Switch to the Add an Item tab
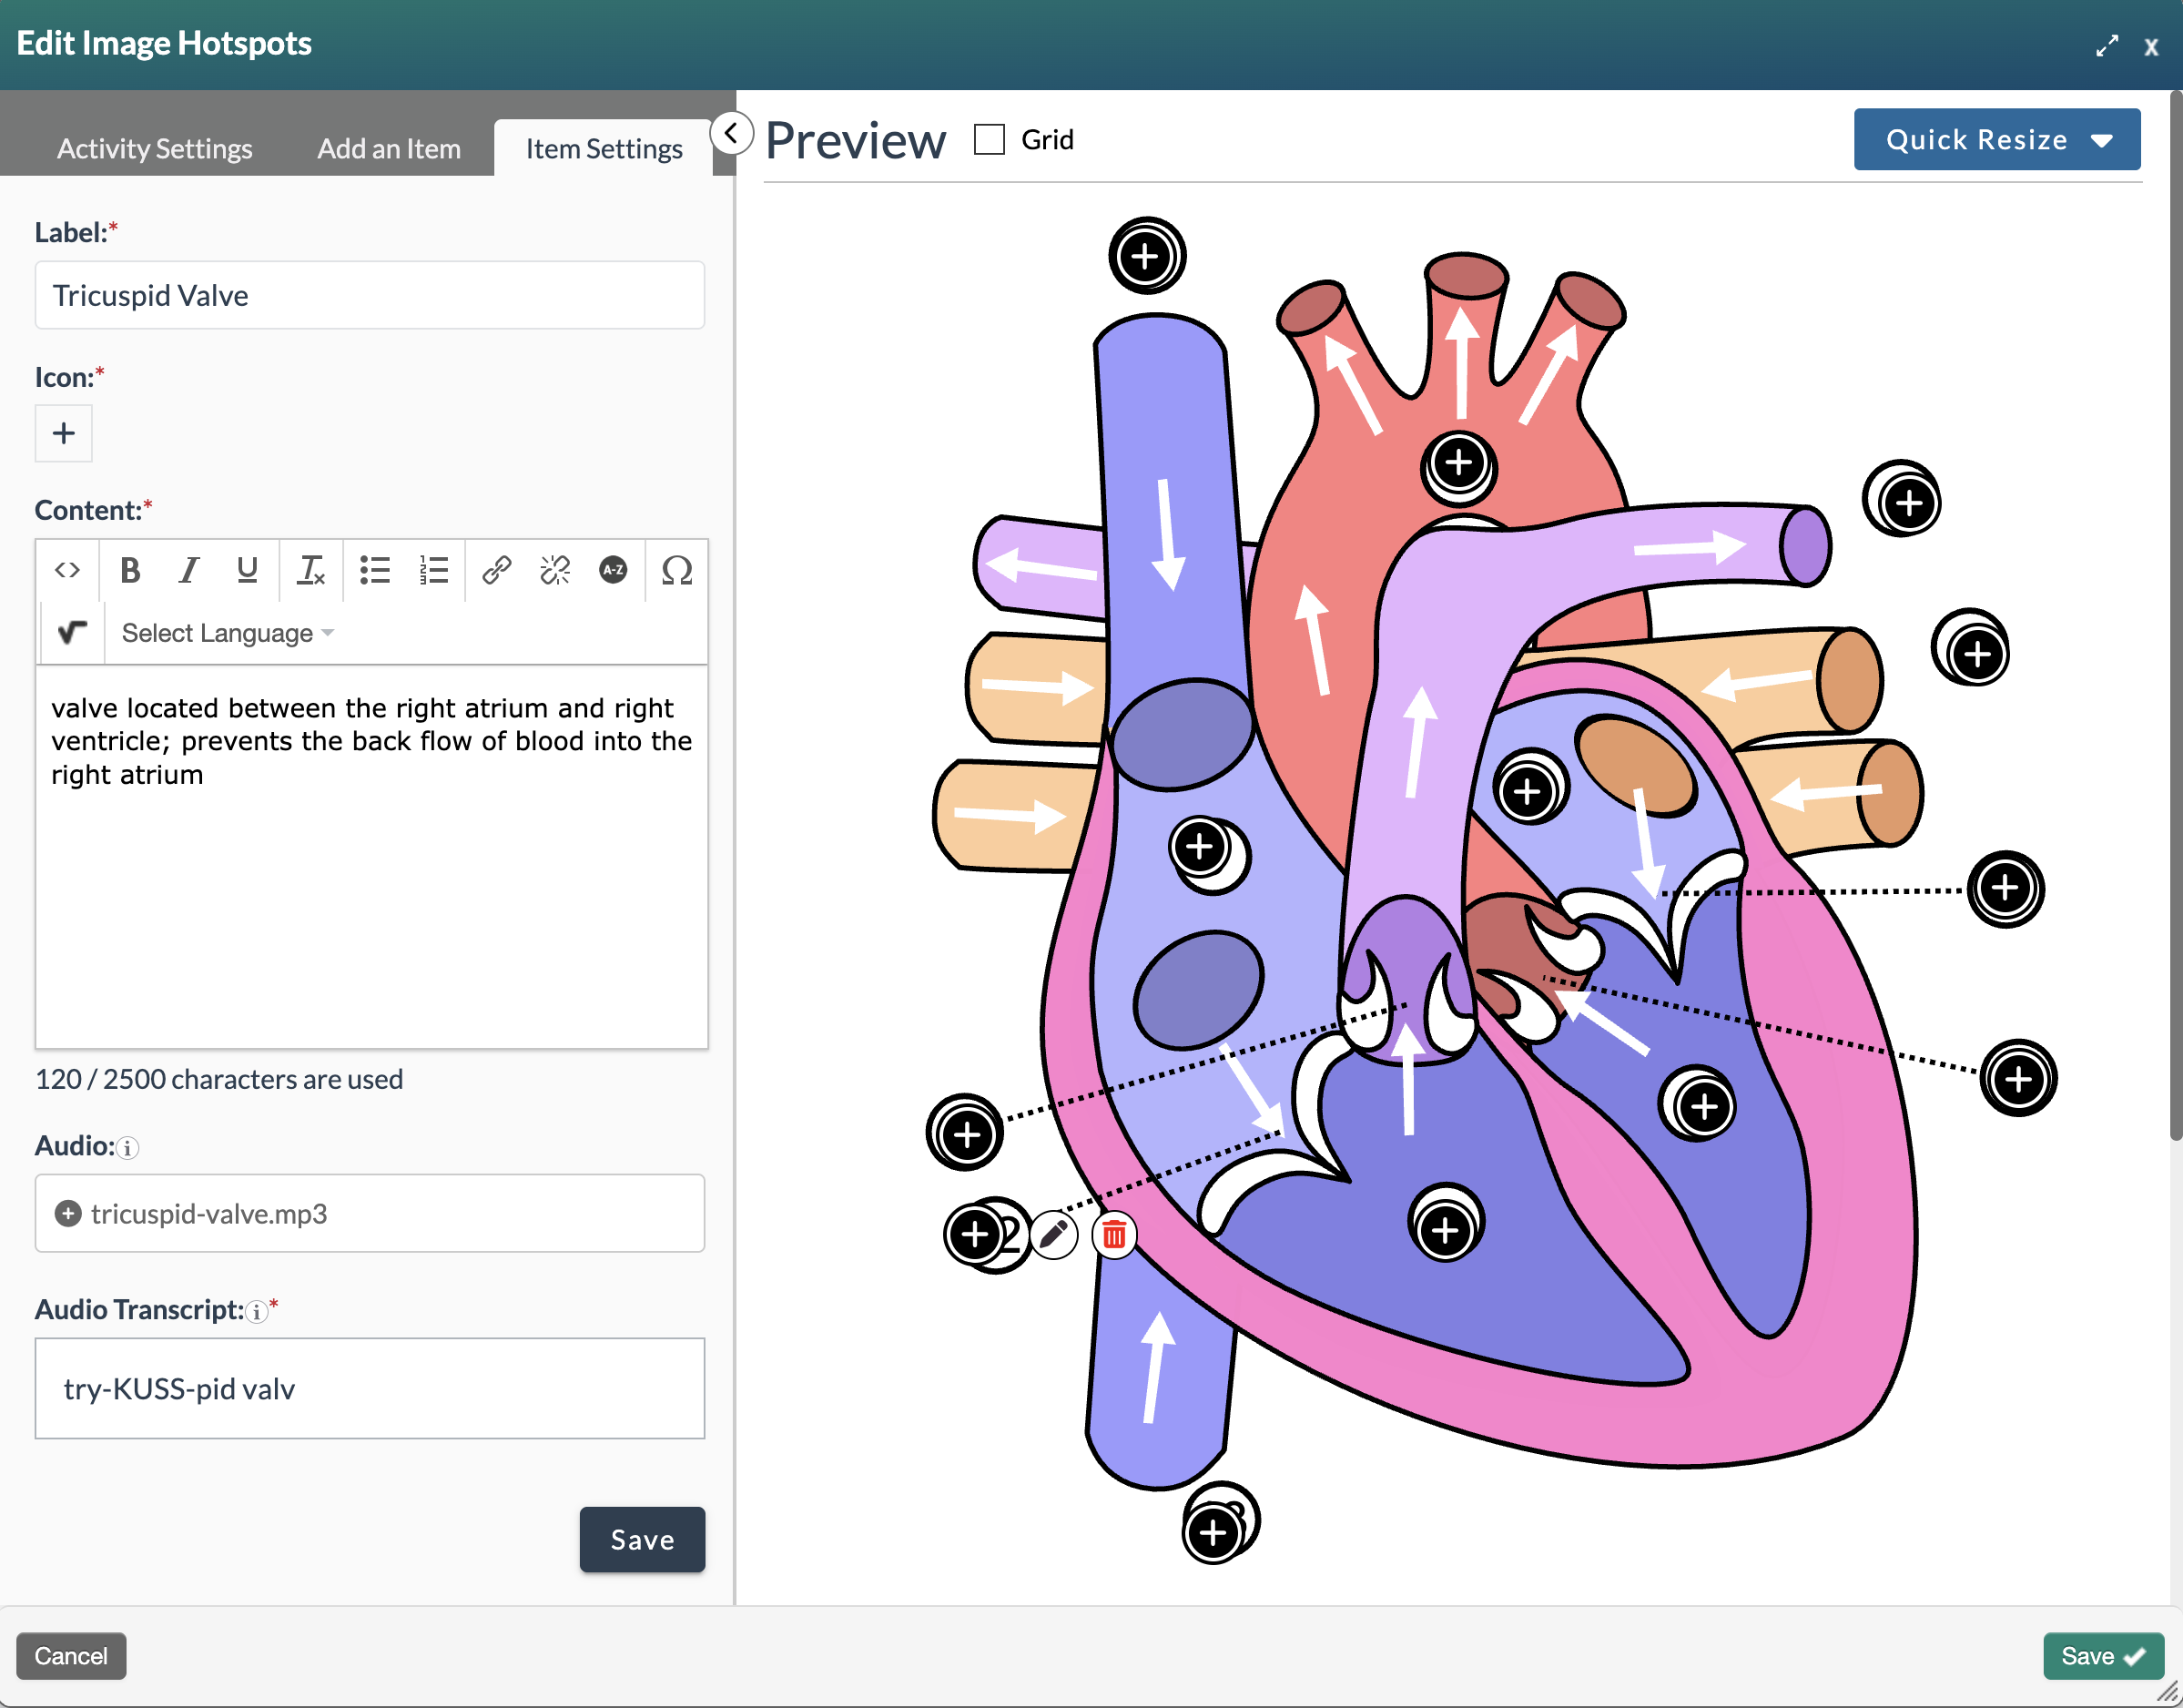Viewport: 2183px width, 1708px height. pyautogui.click(x=389, y=148)
